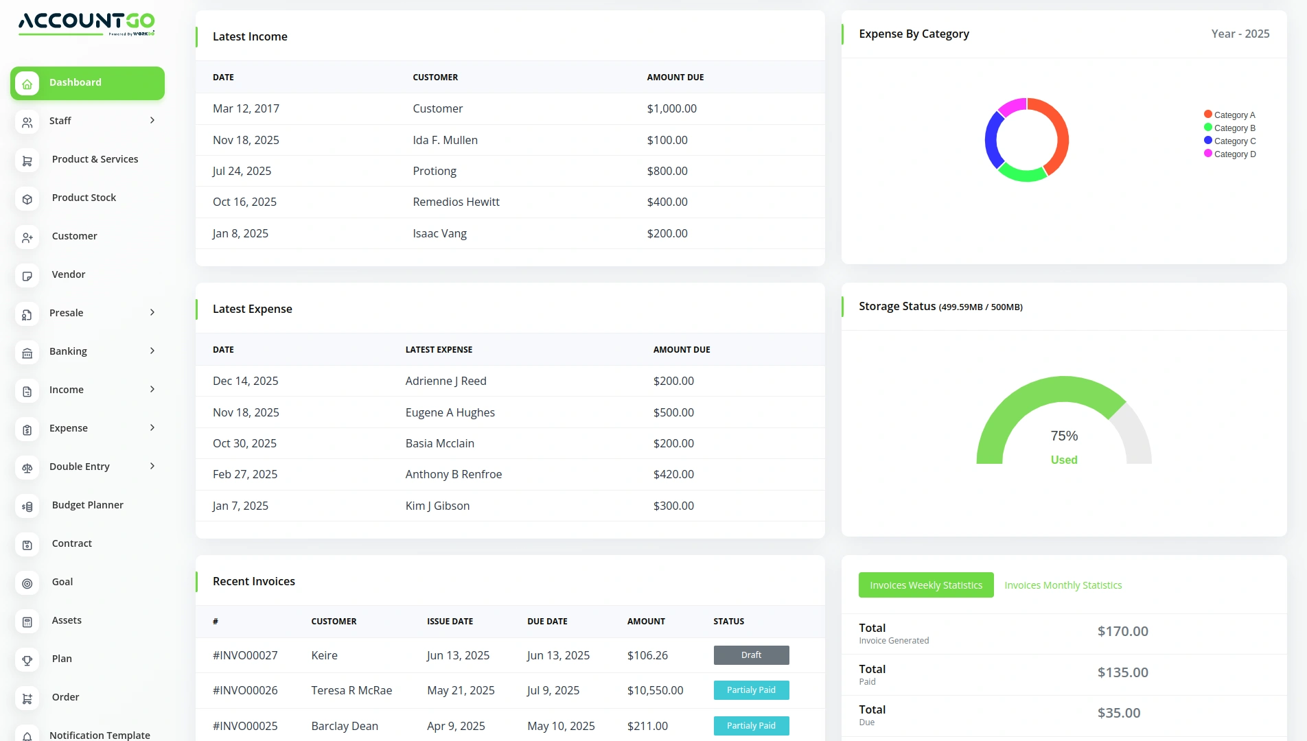This screenshot has width=1307, height=741.
Task: Click the Budget Planner coins icon
Action: pyautogui.click(x=27, y=506)
